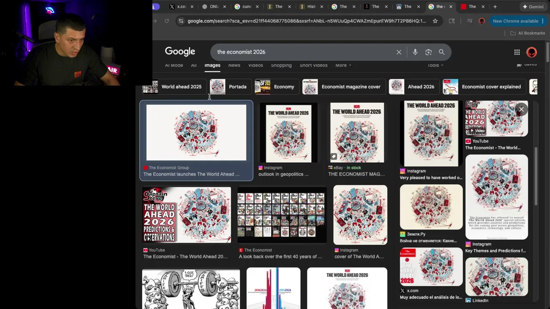This screenshot has height=309, width=550.
Task: Open LinkedIn related image thumbnail
Action: coord(496,277)
